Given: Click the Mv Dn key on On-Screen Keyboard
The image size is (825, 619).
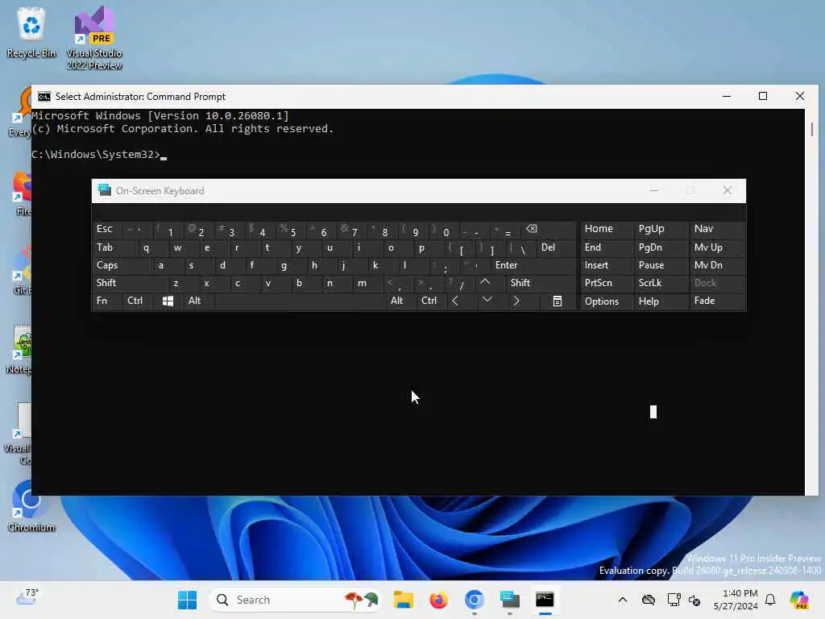Looking at the screenshot, I should pos(716,265).
